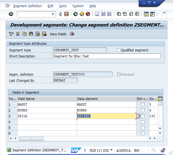
Task: Click the red Cancel icon
Action: (x=88, y=14)
